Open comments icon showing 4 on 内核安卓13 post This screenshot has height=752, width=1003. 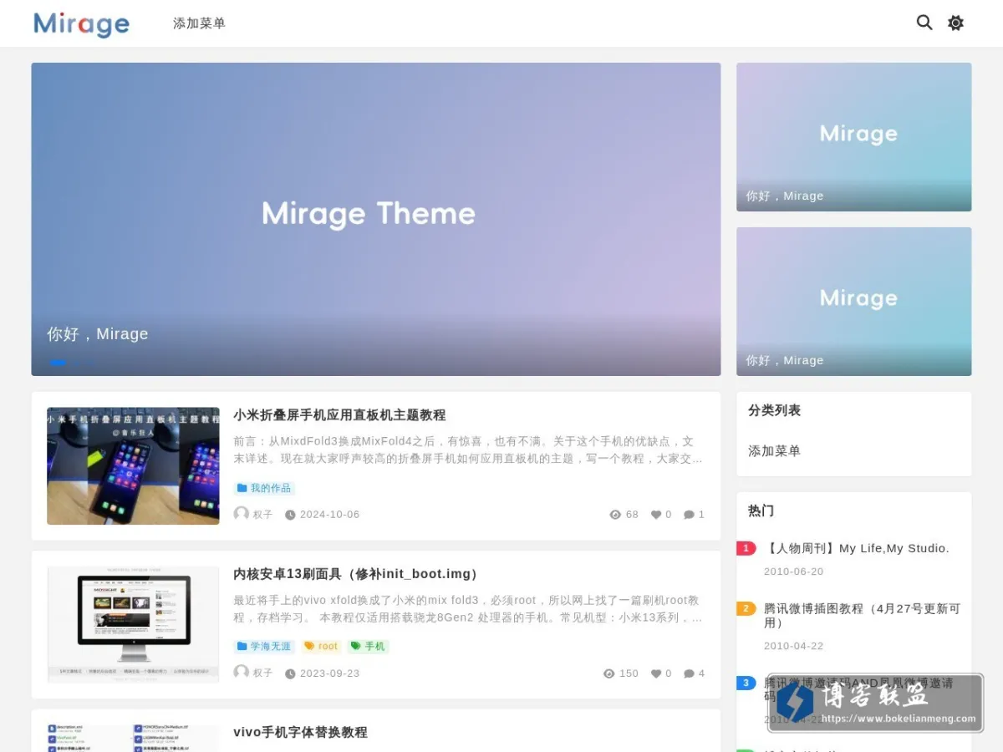pyautogui.click(x=689, y=673)
